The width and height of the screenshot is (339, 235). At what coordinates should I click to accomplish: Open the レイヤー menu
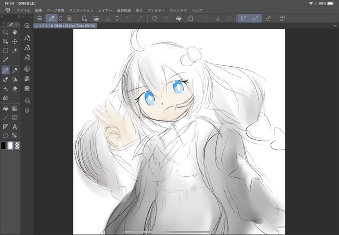pos(105,10)
